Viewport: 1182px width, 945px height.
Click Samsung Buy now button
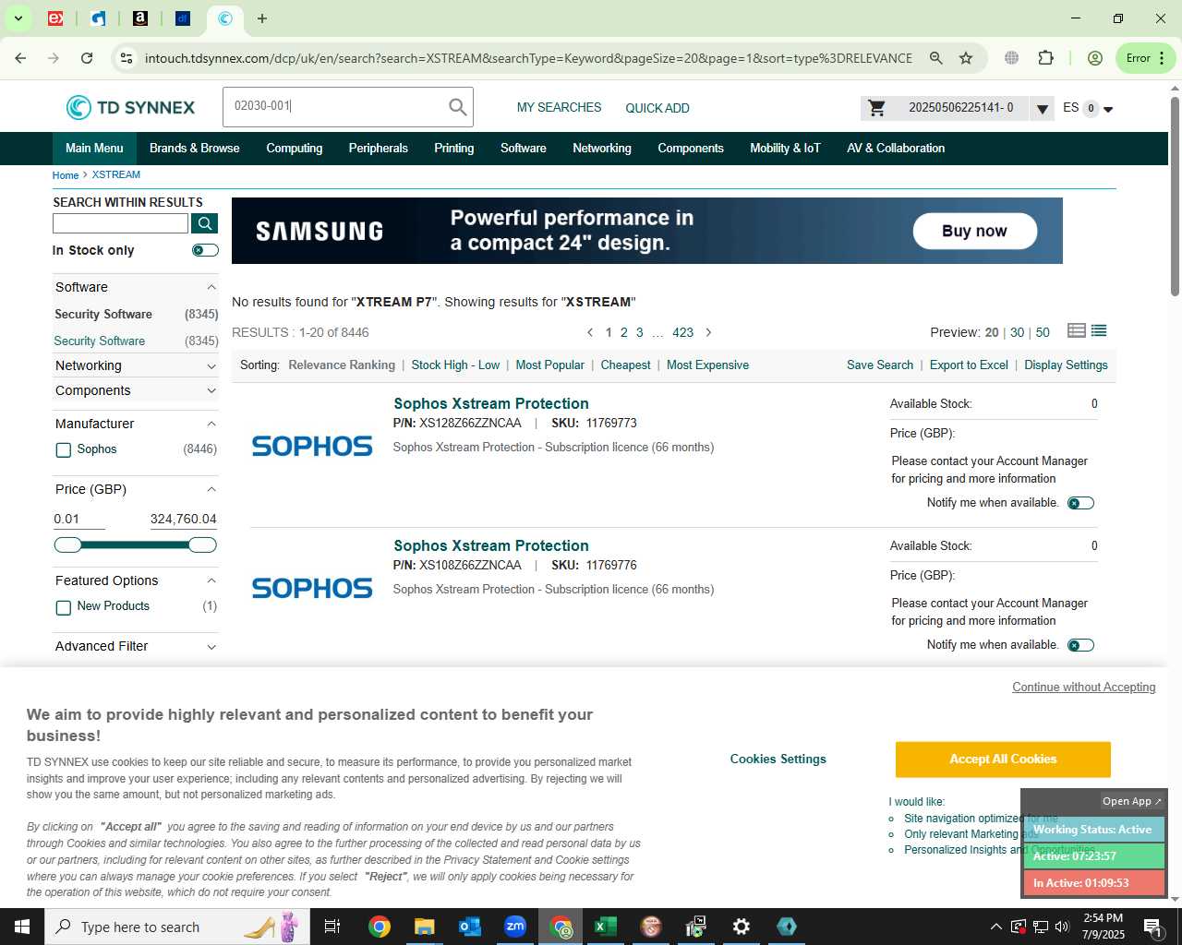click(974, 231)
